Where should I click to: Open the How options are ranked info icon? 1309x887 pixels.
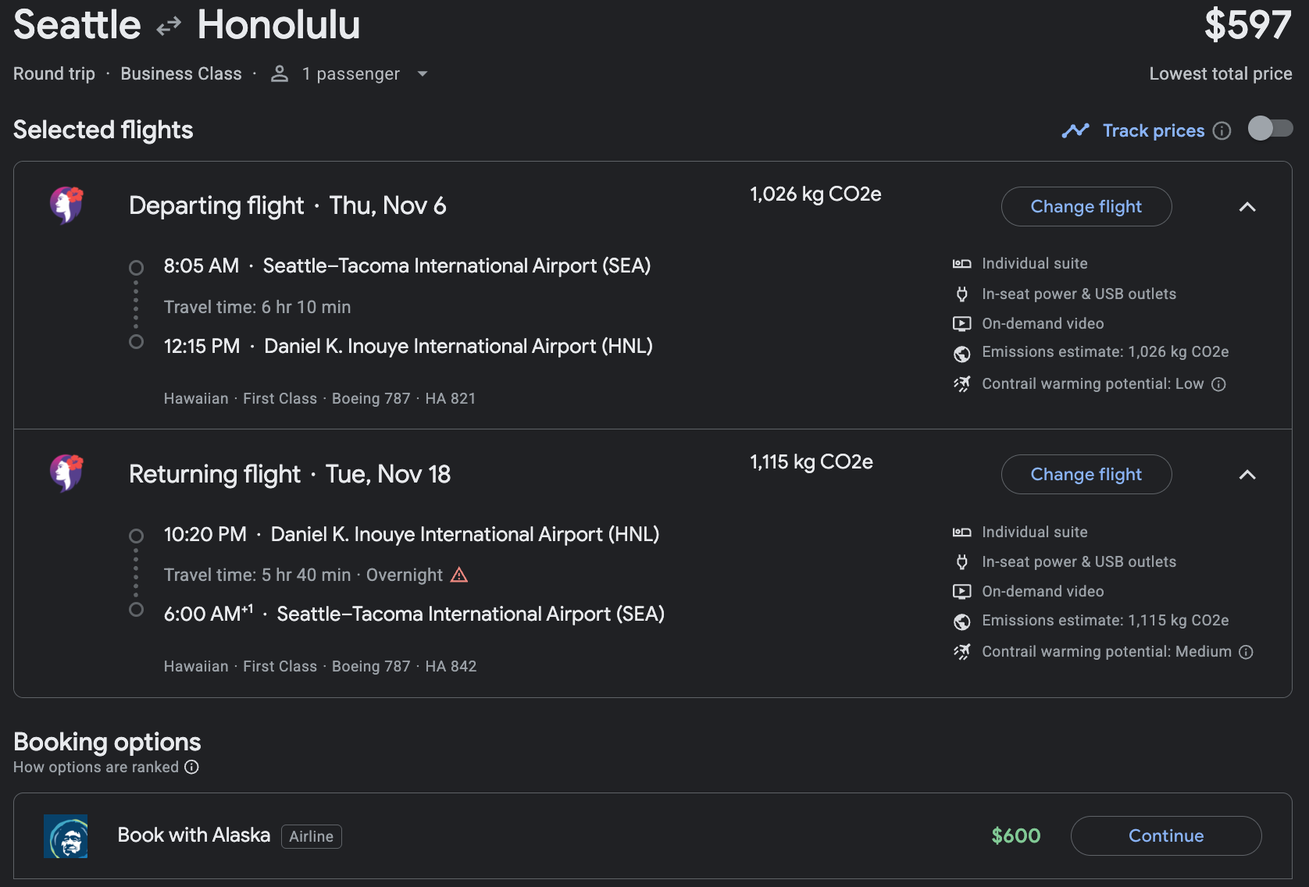(191, 767)
